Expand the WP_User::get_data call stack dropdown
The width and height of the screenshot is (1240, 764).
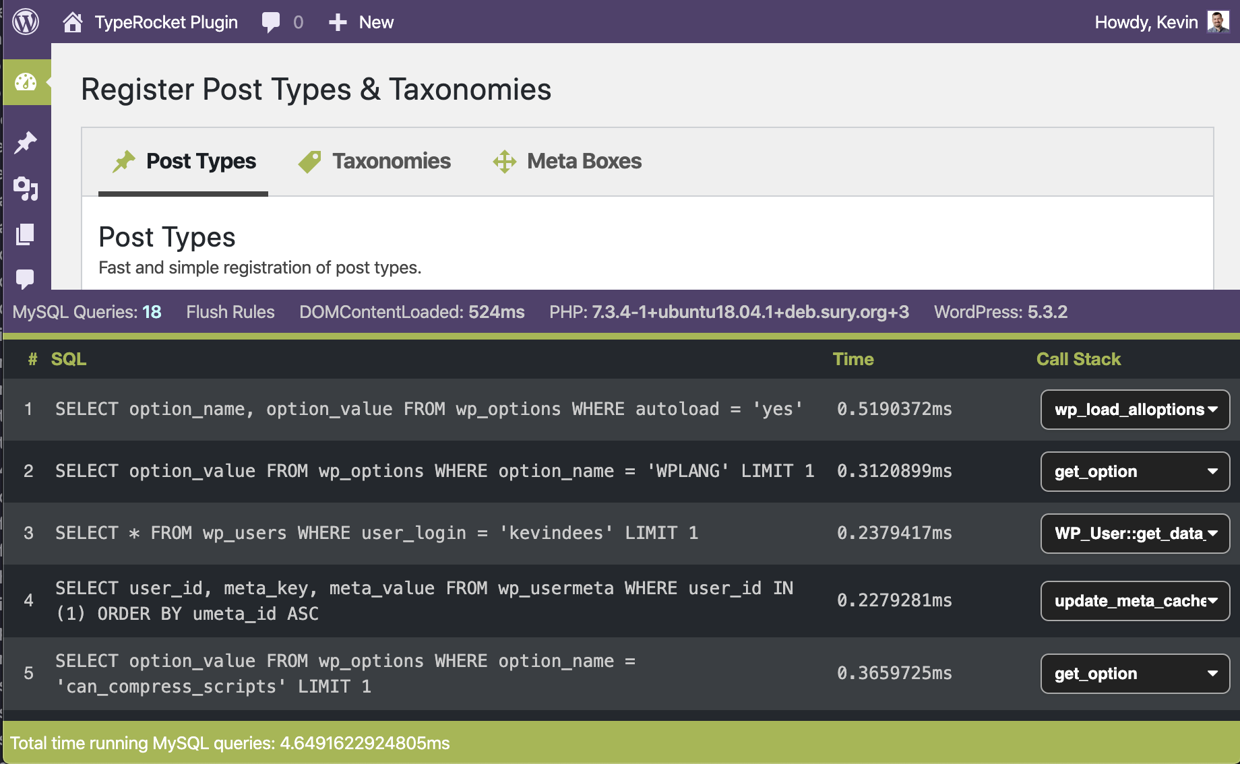1135,534
